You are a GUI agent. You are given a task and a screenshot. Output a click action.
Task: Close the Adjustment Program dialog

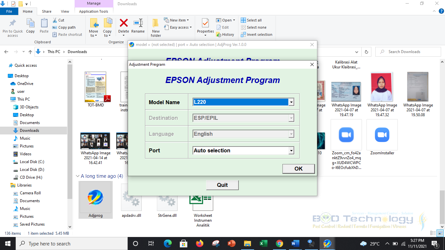312,64
